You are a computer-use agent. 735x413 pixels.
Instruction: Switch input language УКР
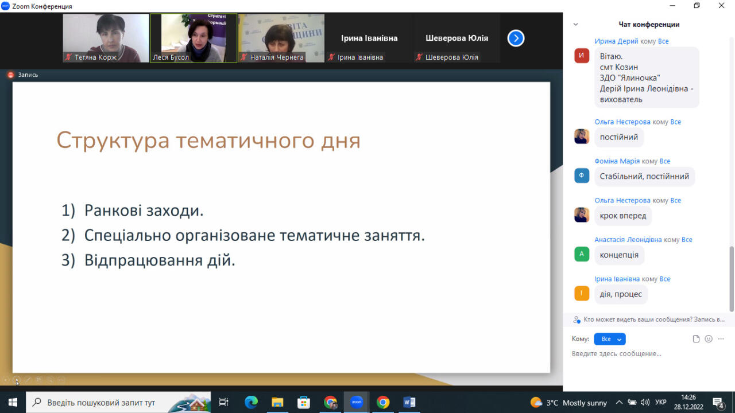(x=661, y=403)
